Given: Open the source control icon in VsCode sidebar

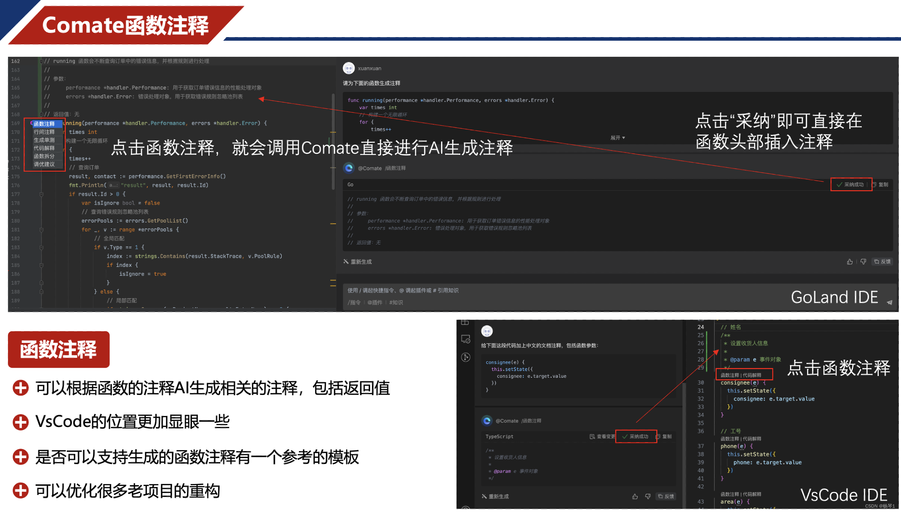Looking at the screenshot, I should click(x=466, y=357).
